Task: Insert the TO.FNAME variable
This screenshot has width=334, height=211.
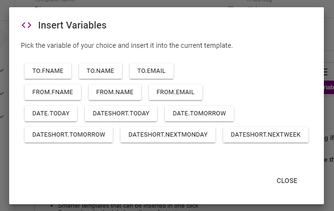Action: tap(48, 71)
